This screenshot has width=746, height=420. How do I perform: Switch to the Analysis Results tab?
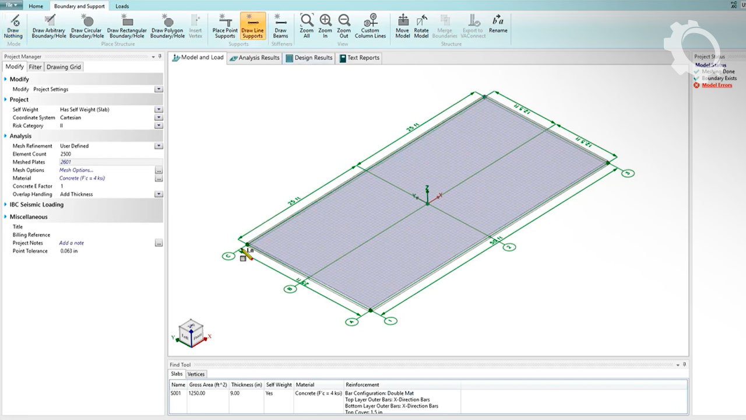tap(254, 58)
